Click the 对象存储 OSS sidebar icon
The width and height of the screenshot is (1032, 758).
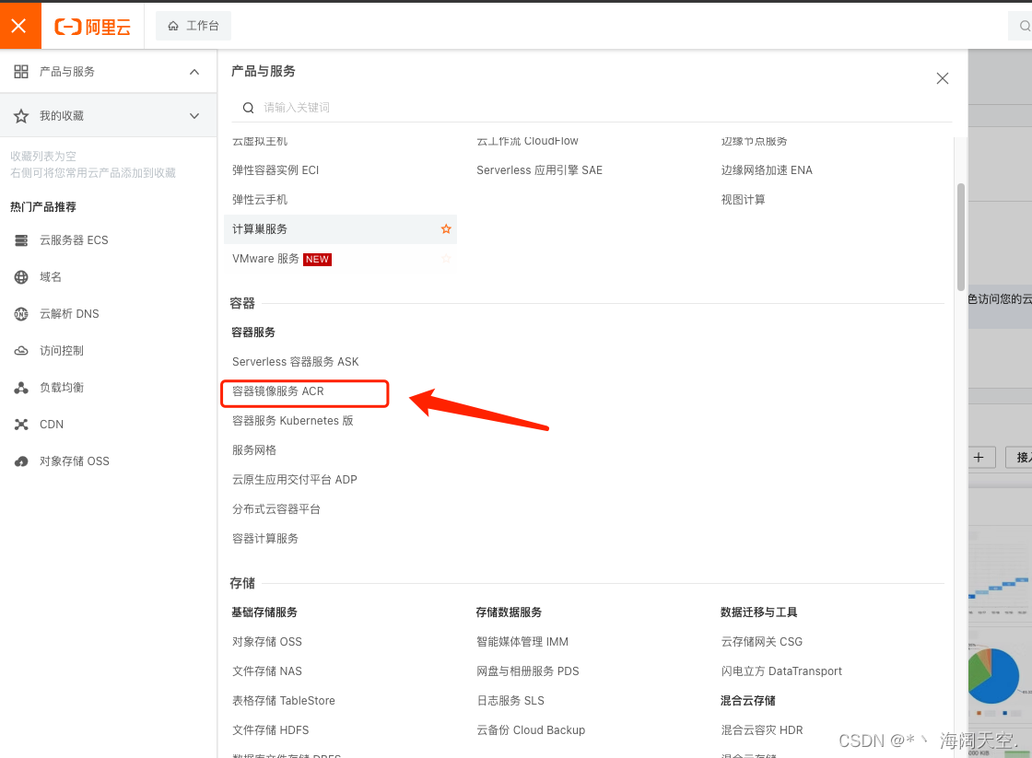(21, 461)
